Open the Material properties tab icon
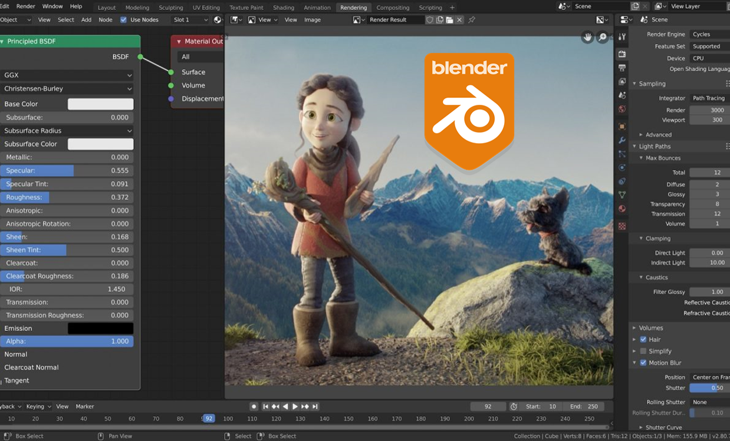This screenshot has width=730, height=441. click(622, 209)
